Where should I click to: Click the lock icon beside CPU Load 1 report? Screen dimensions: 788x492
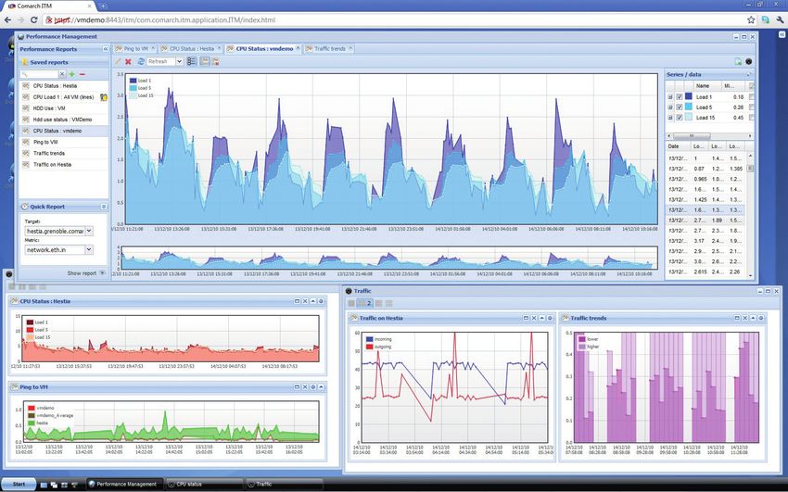point(104,97)
